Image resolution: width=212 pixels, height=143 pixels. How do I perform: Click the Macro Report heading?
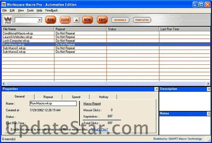[x=92, y=104]
